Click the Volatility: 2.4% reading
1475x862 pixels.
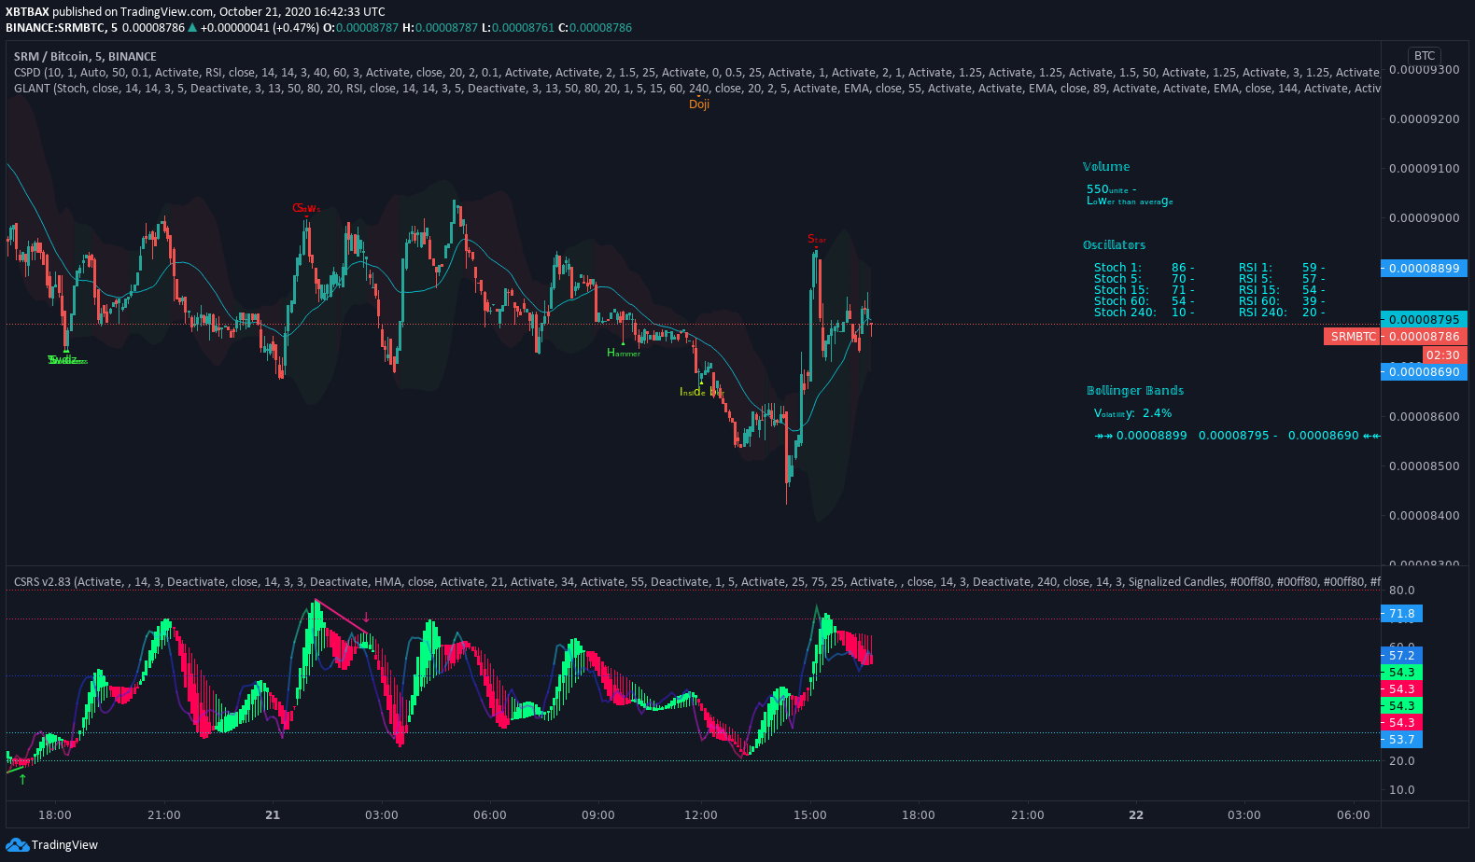coord(1133,413)
